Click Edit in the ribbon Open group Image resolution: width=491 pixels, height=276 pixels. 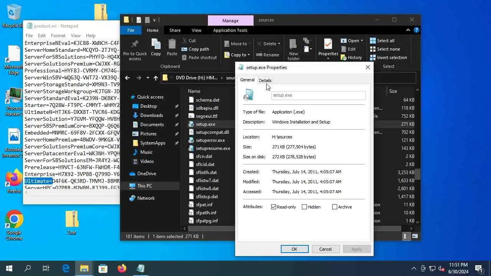(x=348, y=49)
